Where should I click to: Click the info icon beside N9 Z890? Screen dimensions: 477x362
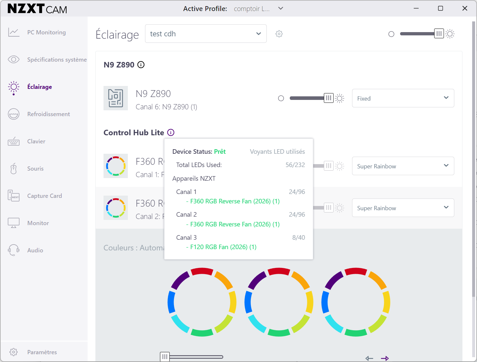coord(141,65)
